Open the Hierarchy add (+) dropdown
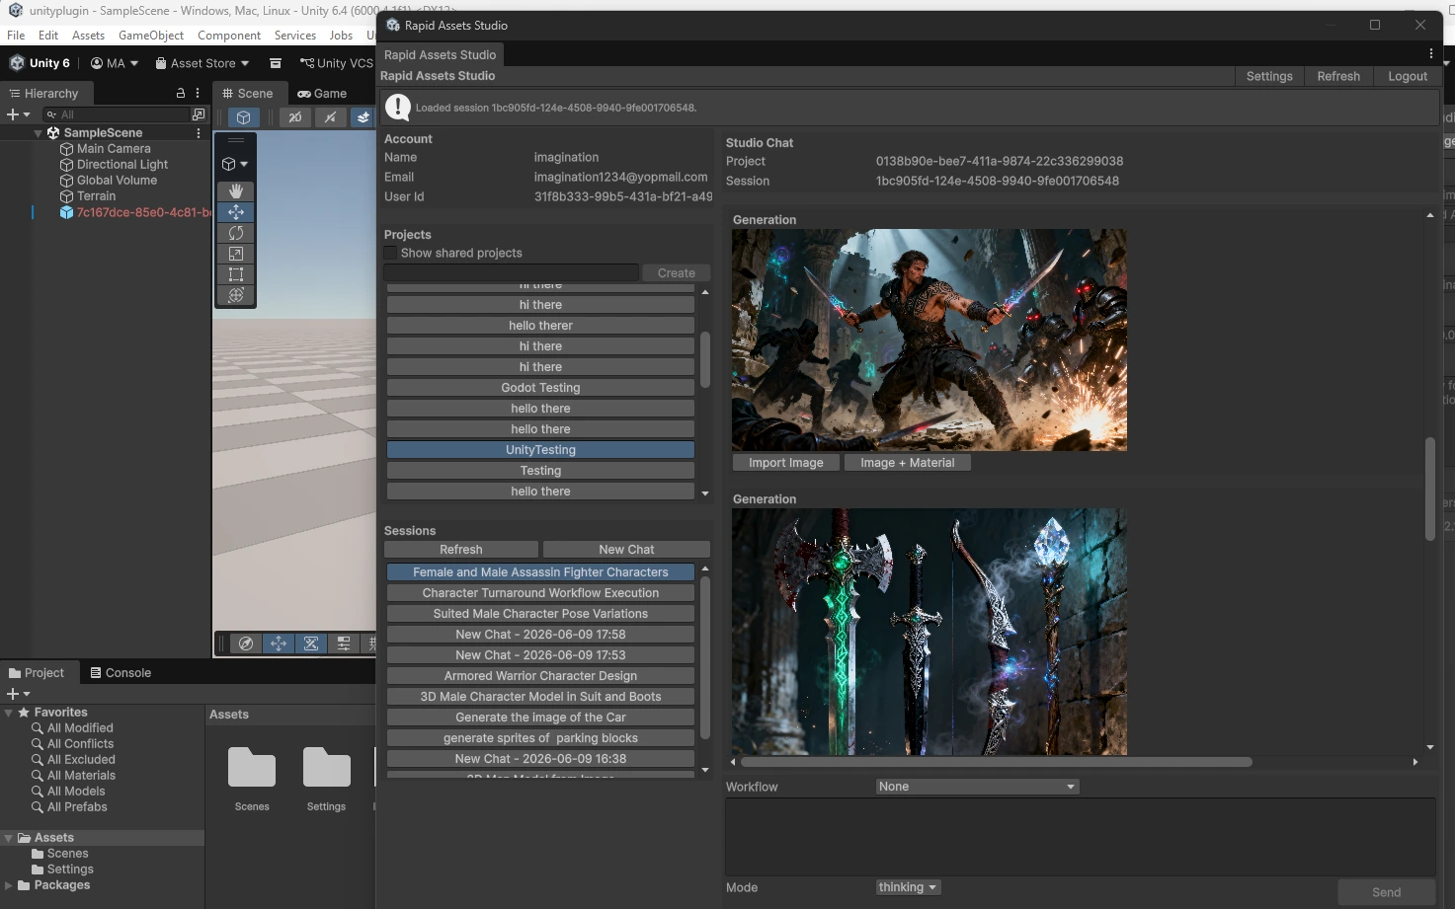 pyautogui.click(x=19, y=114)
